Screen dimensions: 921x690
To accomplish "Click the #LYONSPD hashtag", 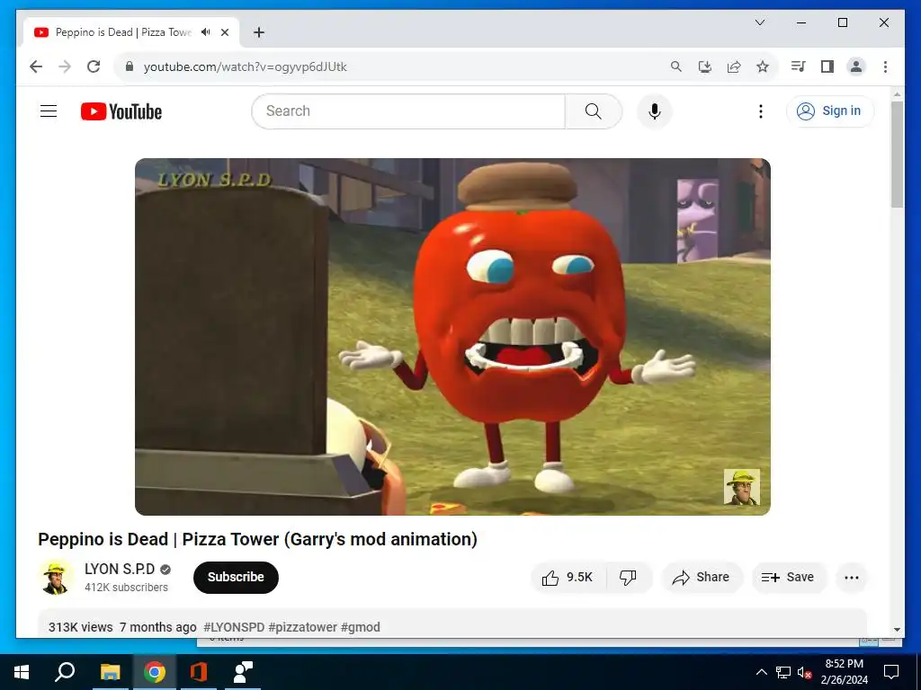I will coord(234,627).
